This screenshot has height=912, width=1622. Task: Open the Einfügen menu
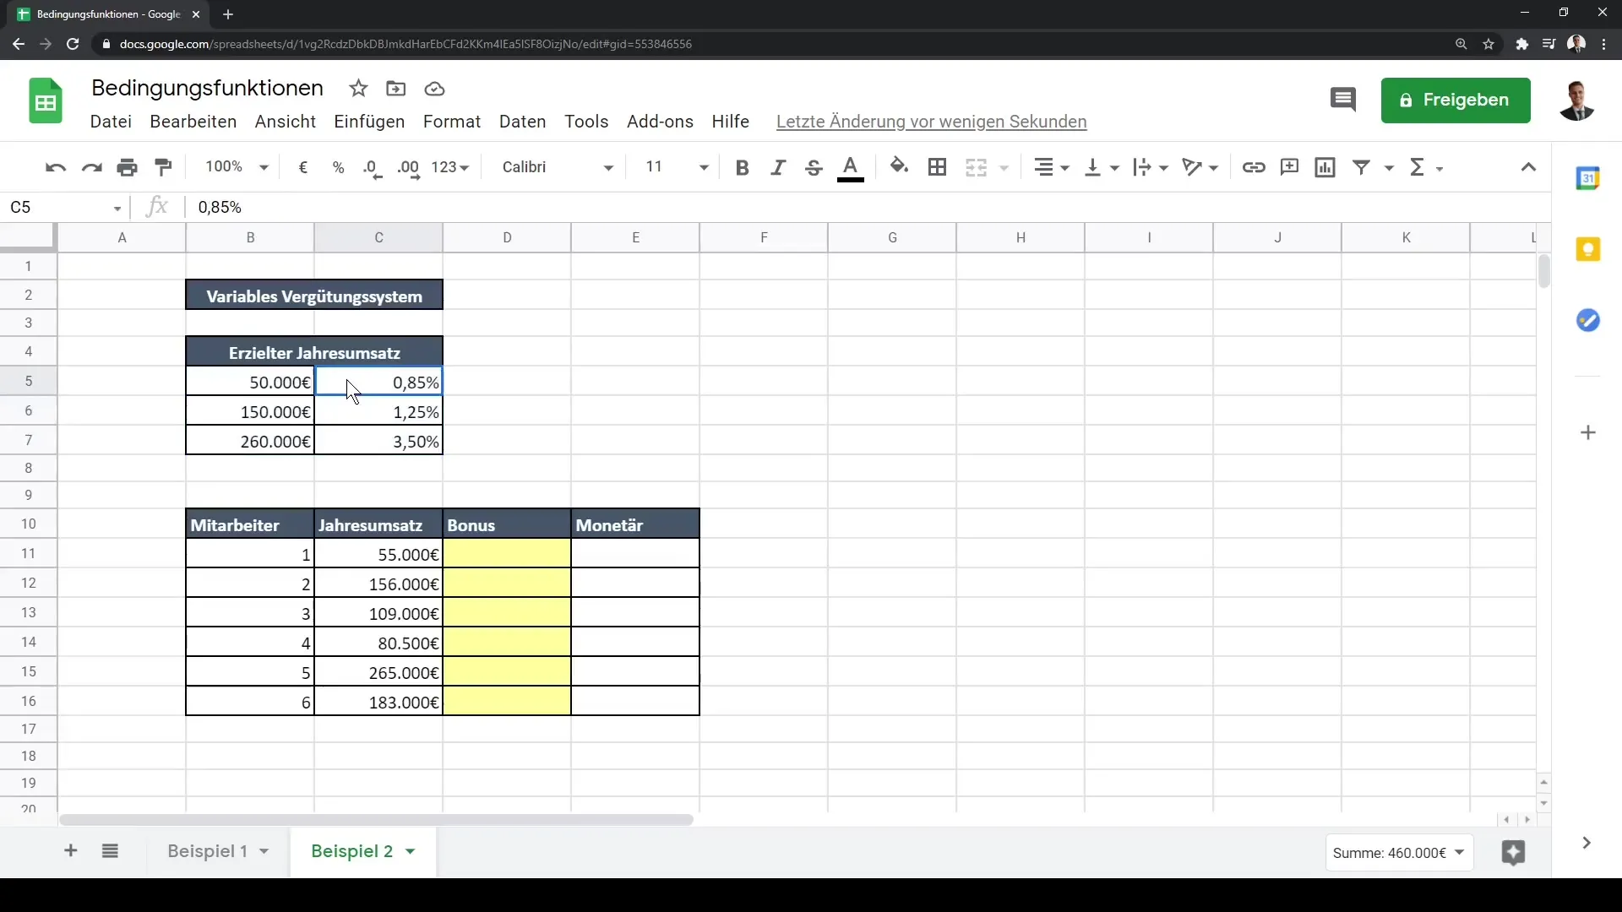coord(368,122)
